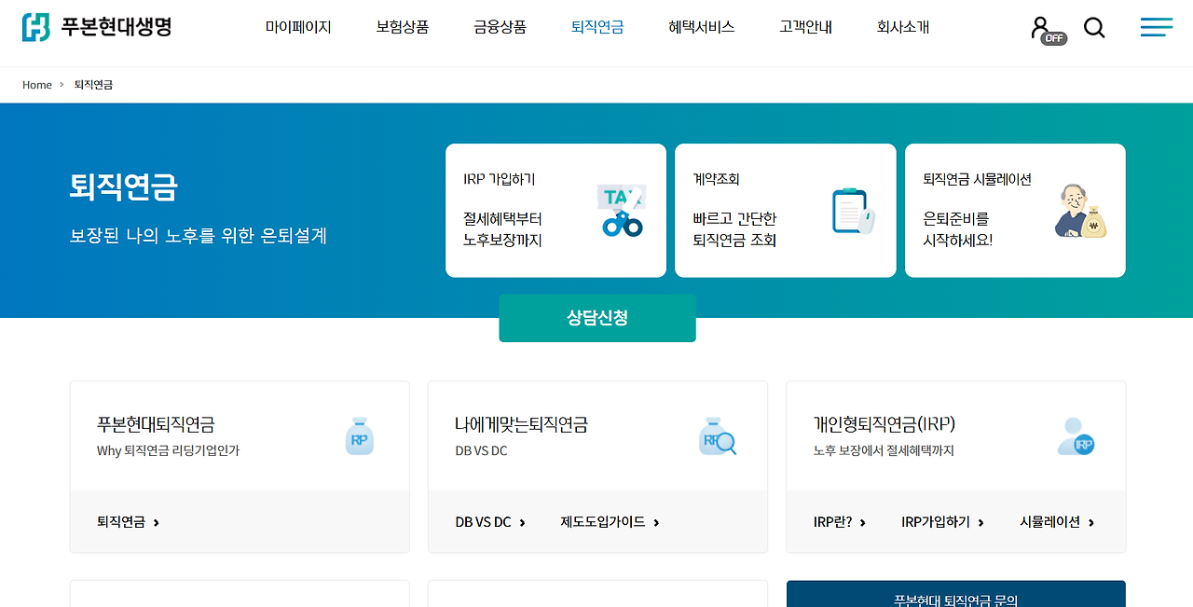Screen dimensions: 1193x607
Task: Open the 보험상품 menu
Action: click(403, 28)
